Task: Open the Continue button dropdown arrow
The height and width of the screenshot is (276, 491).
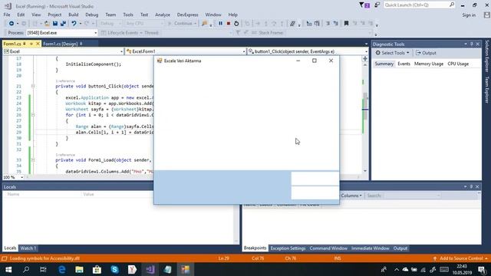Action: pyautogui.click(x=195, y=24)
